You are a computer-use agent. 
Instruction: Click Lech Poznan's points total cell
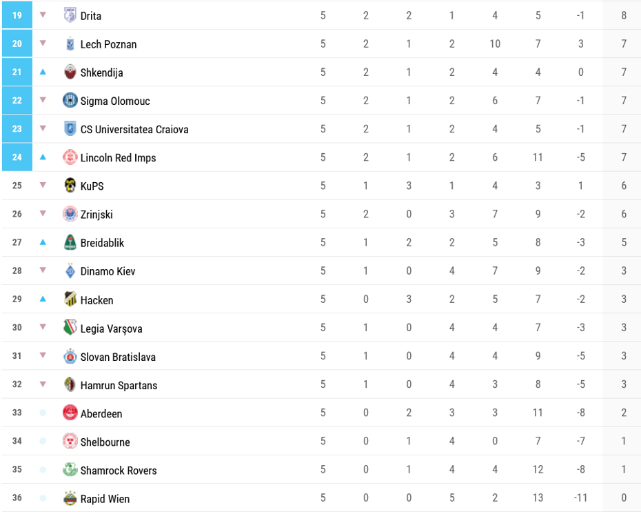coord(623,43)
